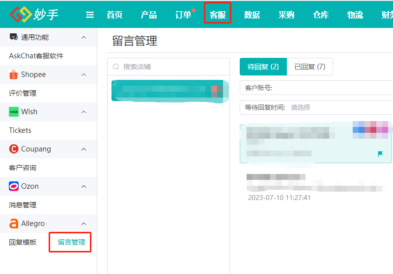Click the Allegro logo icon
This screenshot has width=393, height=274.
(14, 224)
